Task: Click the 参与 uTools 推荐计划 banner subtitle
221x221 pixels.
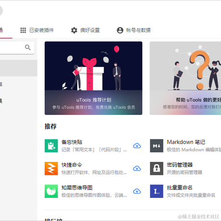Action: (x=94, y=107)
